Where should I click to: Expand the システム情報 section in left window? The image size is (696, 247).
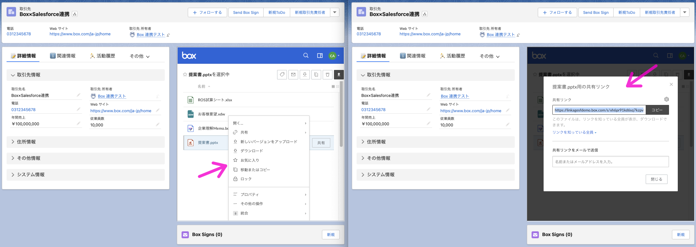point(86,175)
